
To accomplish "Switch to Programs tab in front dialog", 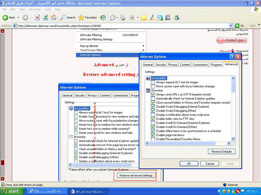I will [x=216, y=65].
